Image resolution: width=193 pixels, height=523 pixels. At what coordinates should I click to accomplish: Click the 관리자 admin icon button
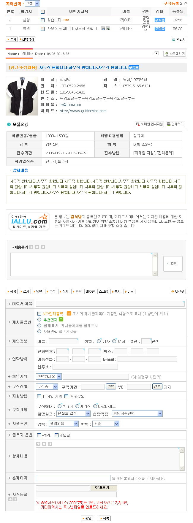tap(179, 39)
